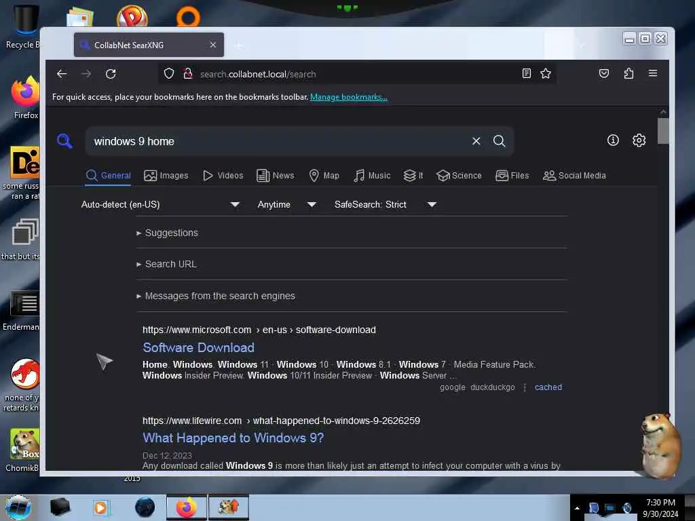Screen dimensions: 695x521
Task: Open a new tab with the plus button
Action: pos(239,45)
